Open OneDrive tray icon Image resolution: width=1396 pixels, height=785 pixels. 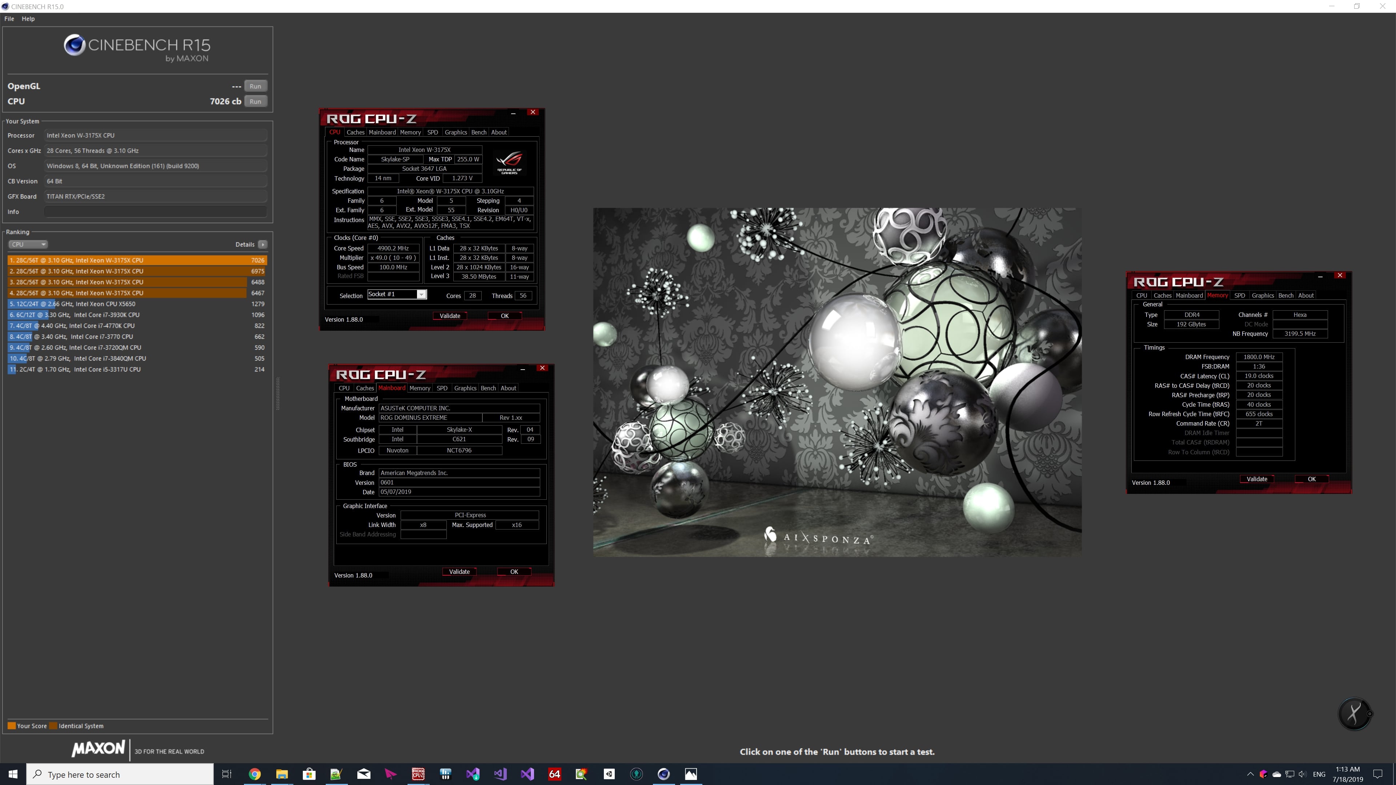[1277, 774]
